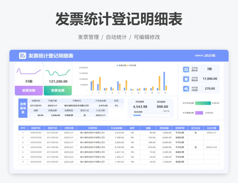Click the 发票金额 green label button
238x183 pixels.
coord(58,90)
